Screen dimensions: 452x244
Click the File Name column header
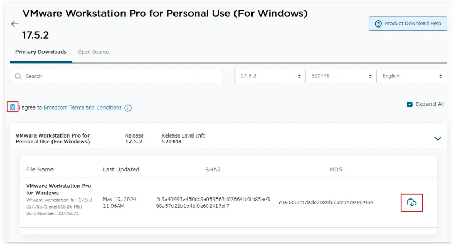pos(40,169)
